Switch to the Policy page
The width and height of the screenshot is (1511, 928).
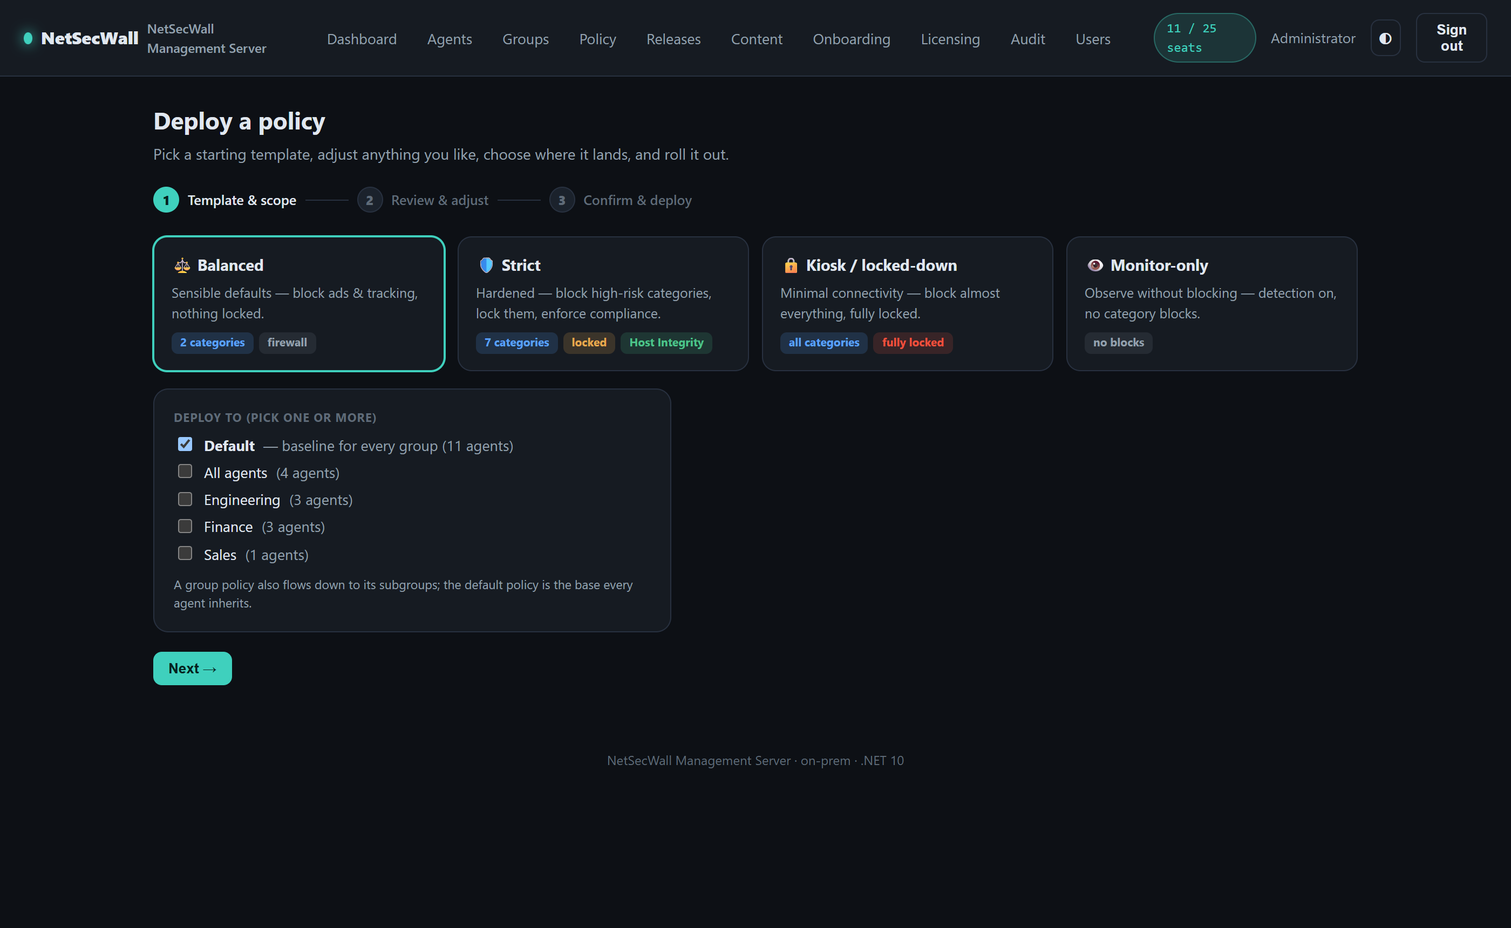(x=597, y=39)
